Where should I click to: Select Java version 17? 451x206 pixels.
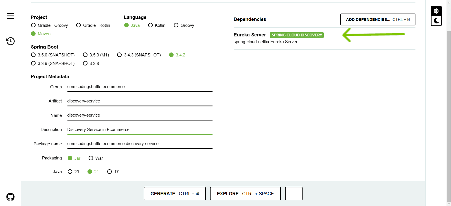coord(113,172)
